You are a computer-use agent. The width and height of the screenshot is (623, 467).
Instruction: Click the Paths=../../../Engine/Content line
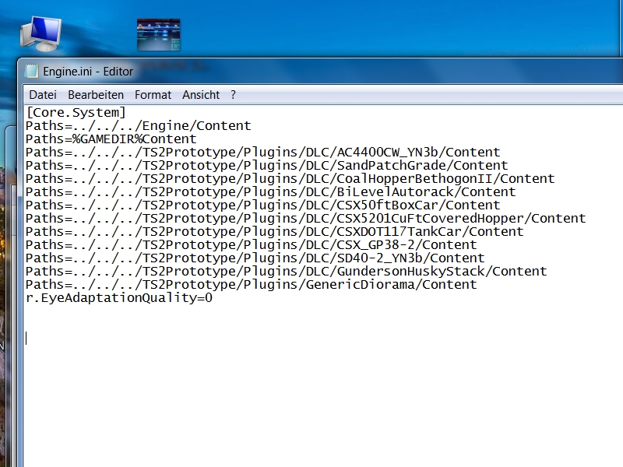139,126
